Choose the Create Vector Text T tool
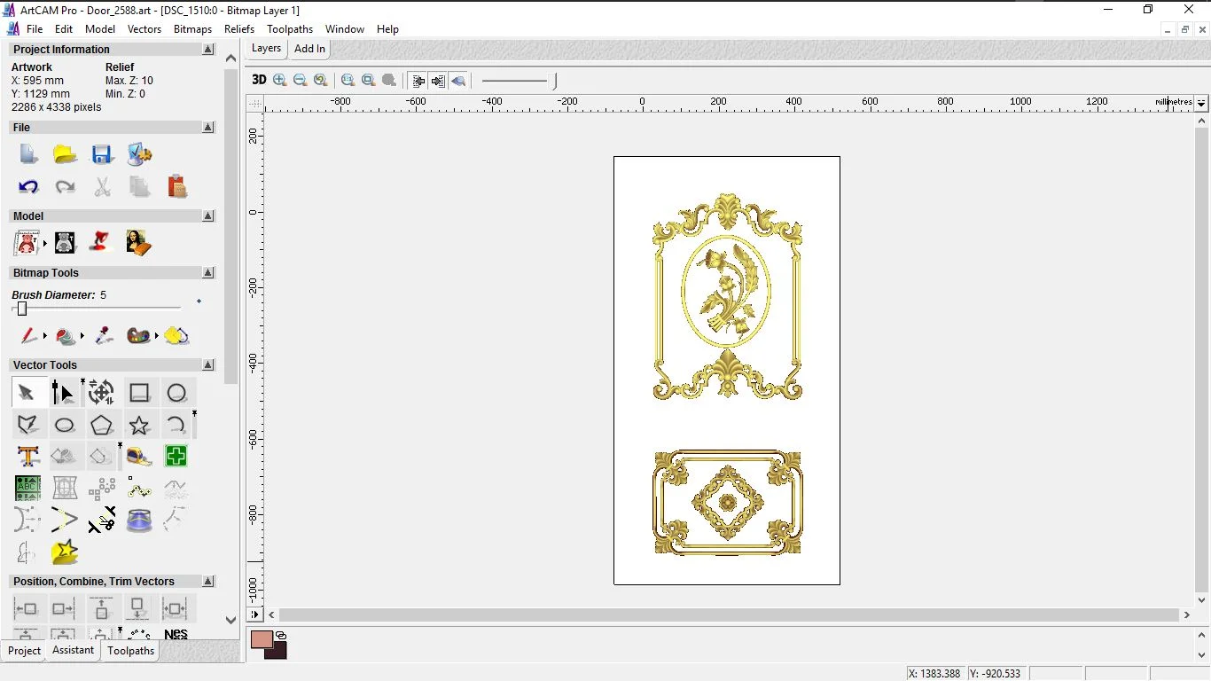1211x681 pixels. [x=27, y=457]
